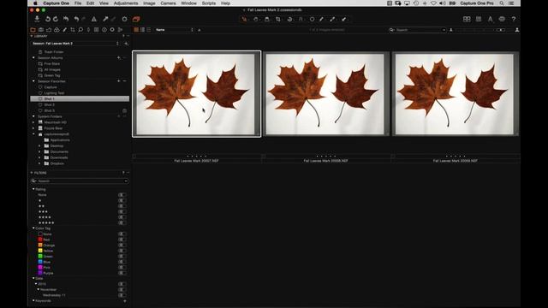
Task: Open the magnifier Details tool tab
Action: (80, 30)
